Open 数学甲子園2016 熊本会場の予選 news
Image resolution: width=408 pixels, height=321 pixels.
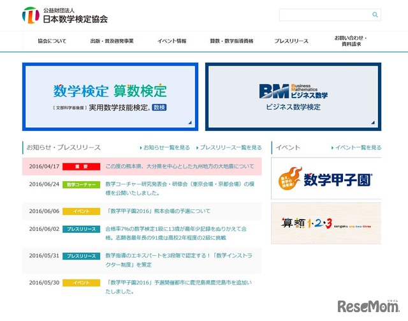(x=158, y=211)
